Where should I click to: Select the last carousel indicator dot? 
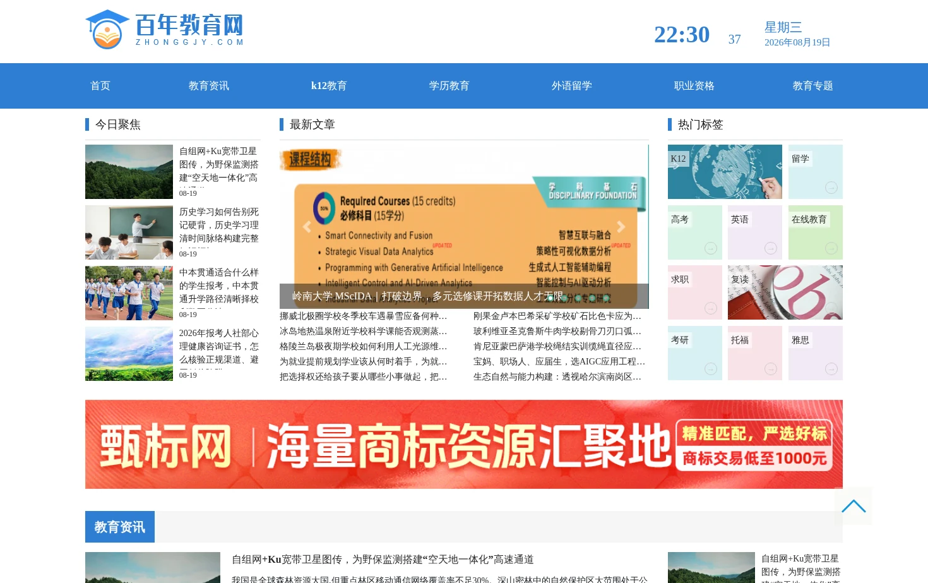click(x=606, y=298)
